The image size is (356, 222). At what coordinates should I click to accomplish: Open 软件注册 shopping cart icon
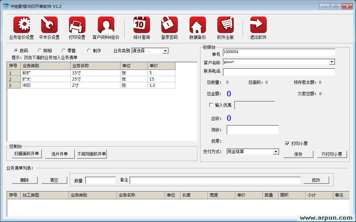tap(225, 25)
